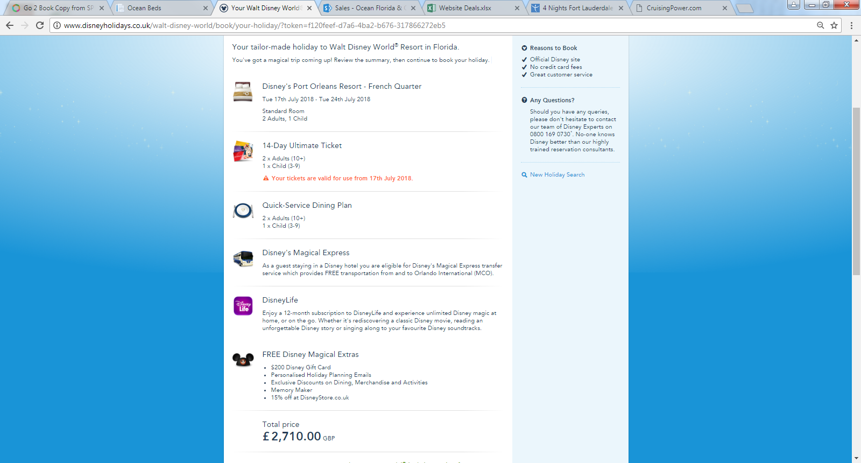Click the $200 Disney Gift Card item

301,367
